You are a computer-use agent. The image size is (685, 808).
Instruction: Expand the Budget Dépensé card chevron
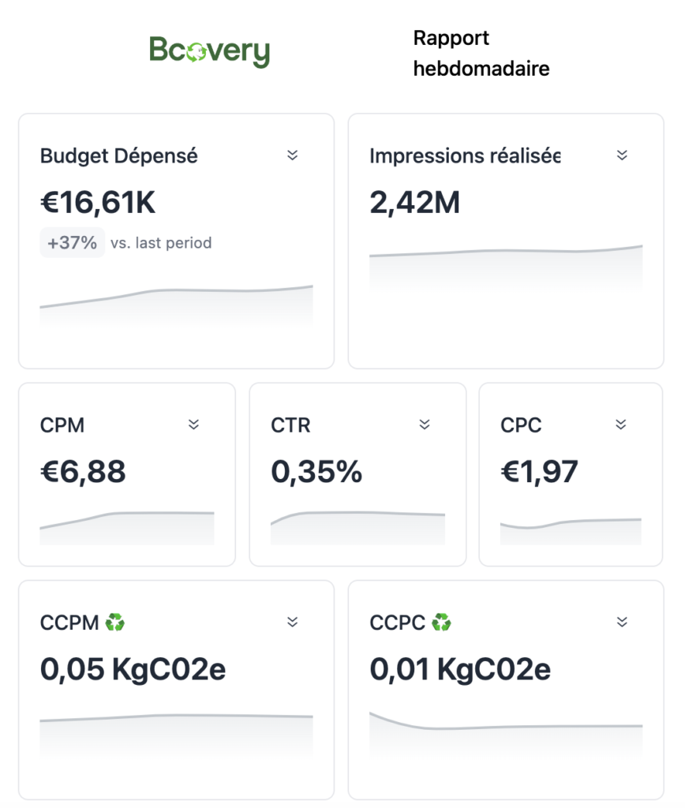pyautogui.click(x=292, y=155)
